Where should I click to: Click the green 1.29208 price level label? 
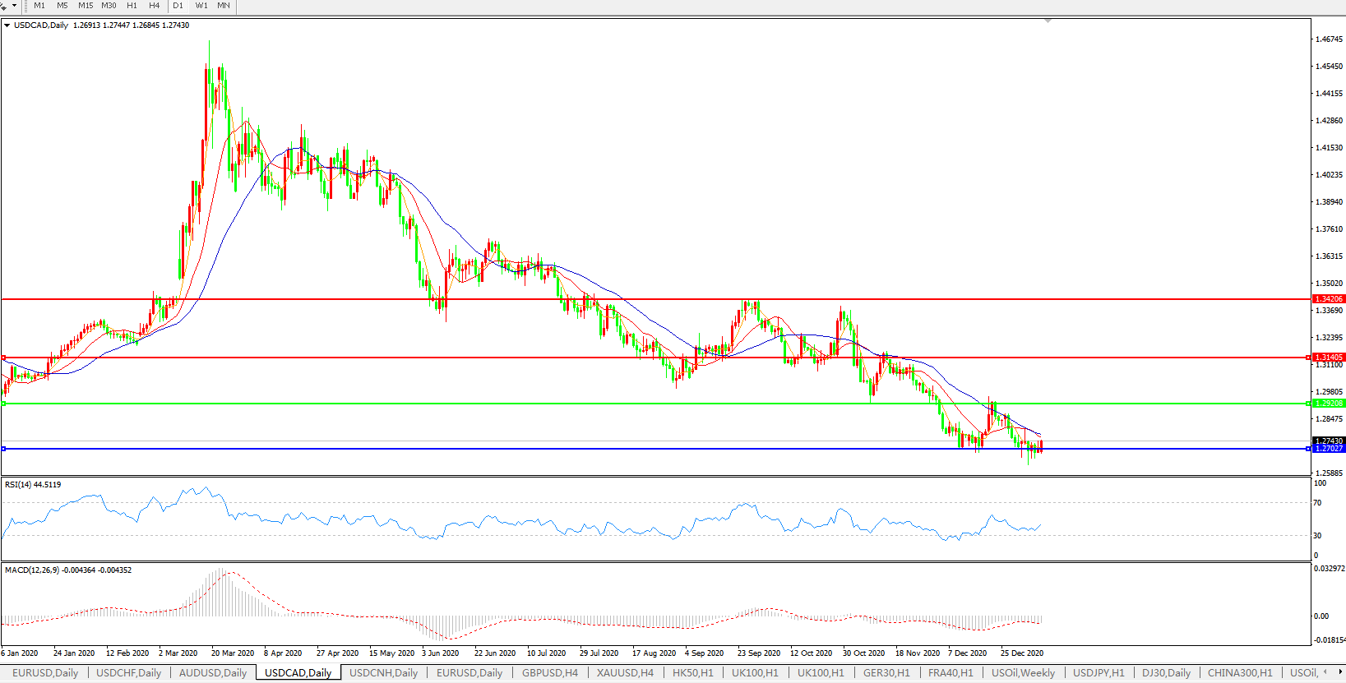[1329, 404]
